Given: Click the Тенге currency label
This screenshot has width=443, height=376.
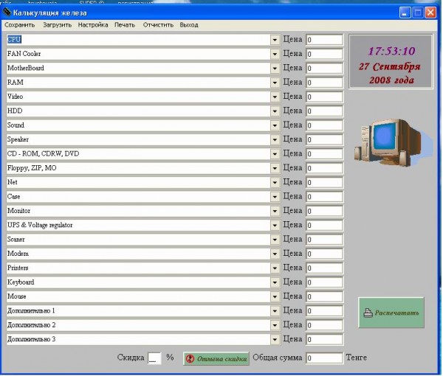Looking at the screenshot, I should [x=357, y=358].
